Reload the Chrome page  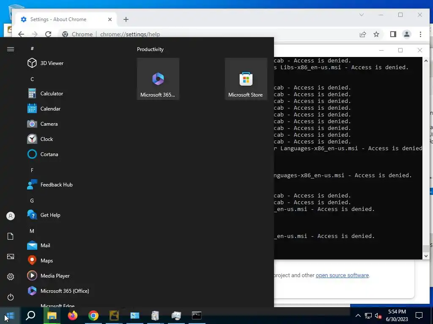pos(48,34)
